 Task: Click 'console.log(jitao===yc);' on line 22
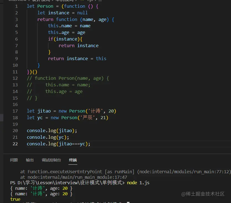pyautogui.click(x=59, y=144)
